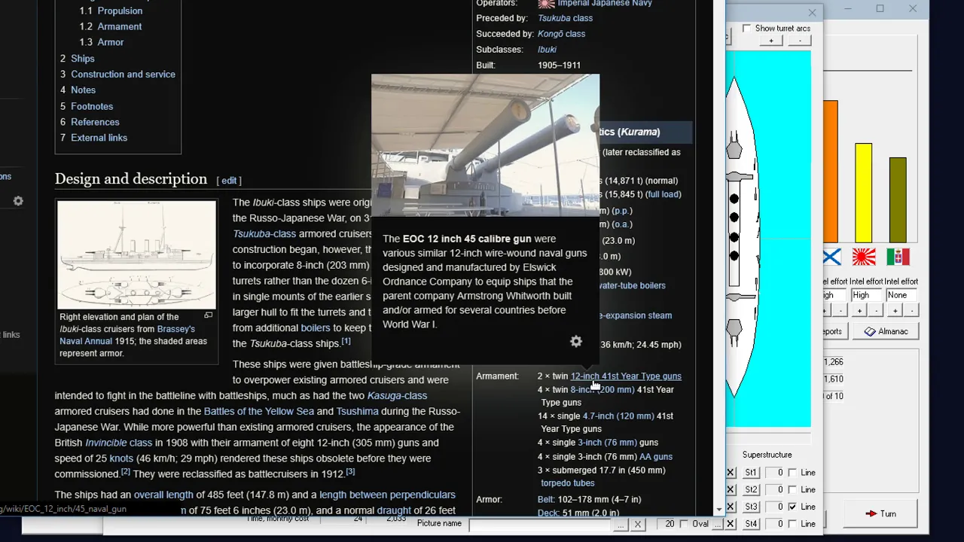The image size is (964, 542).
Task: Open the Kasuga-class link
Action: [x=397, y=396]
